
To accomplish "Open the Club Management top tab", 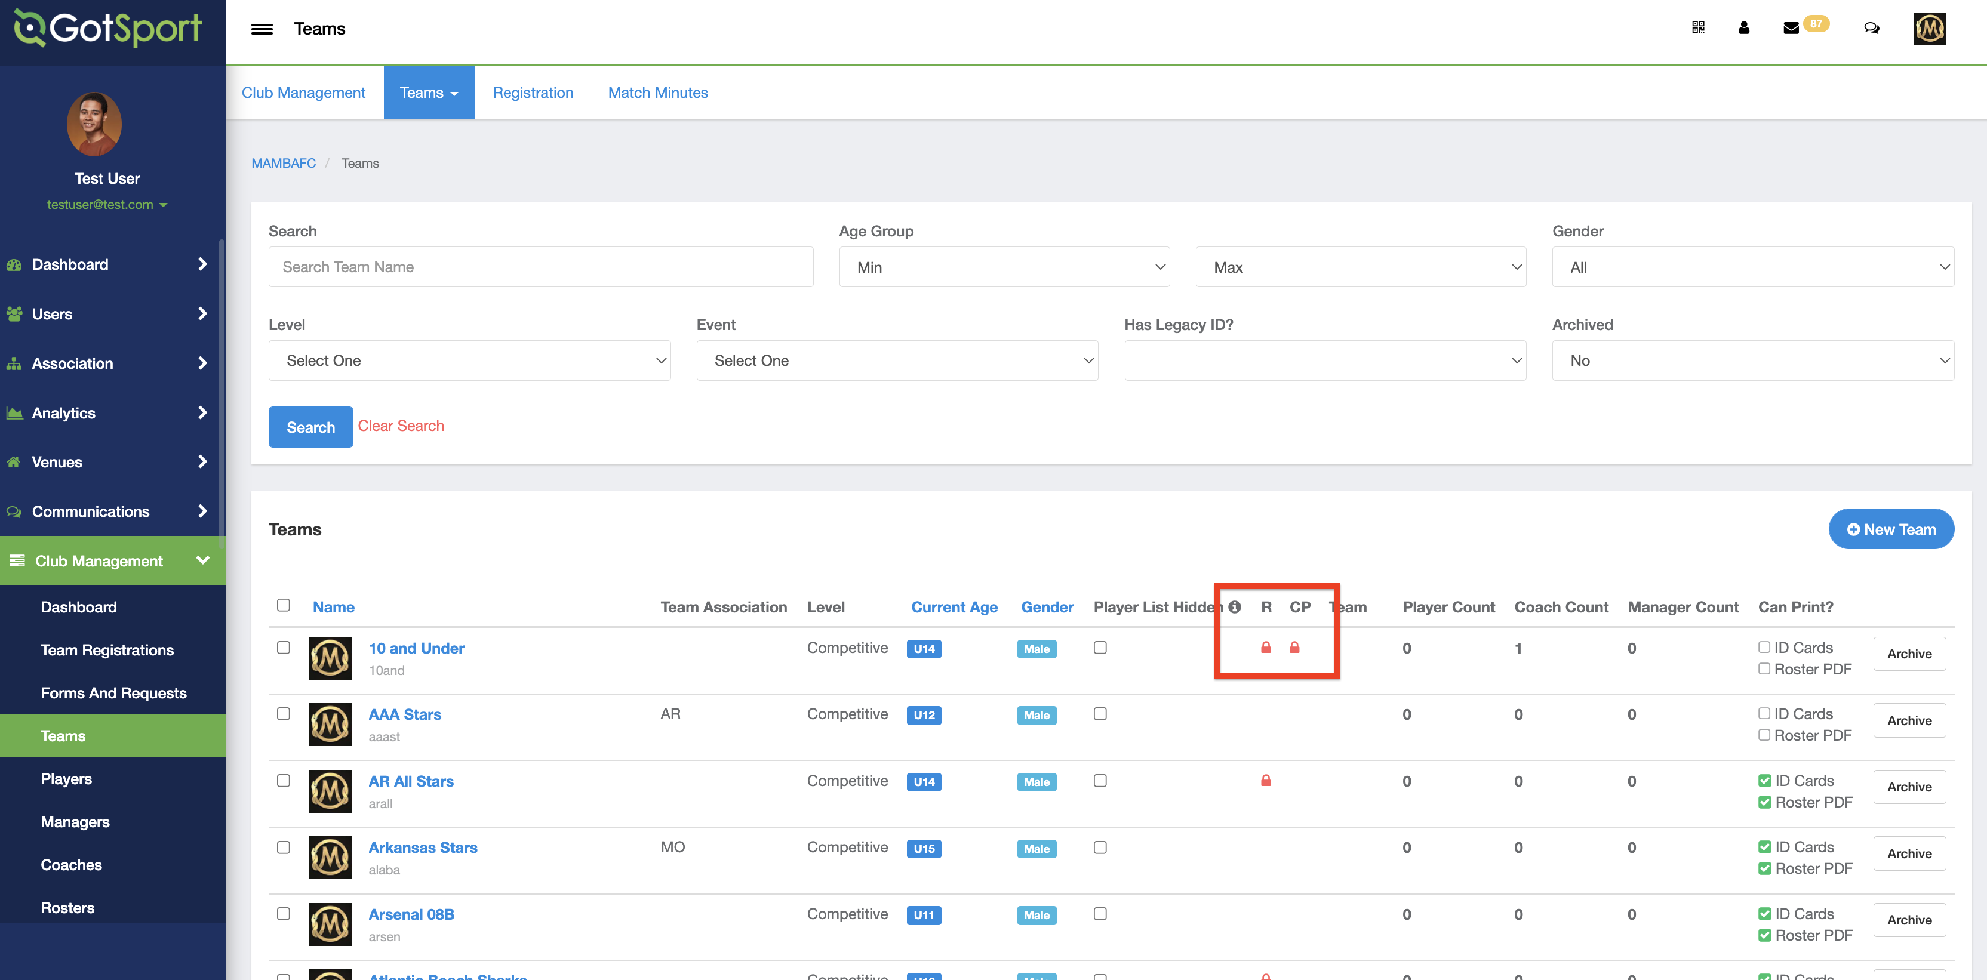I will coord(303,93).
